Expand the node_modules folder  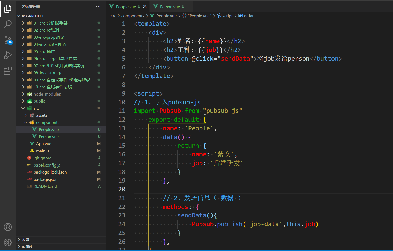click(x=61, y=94)
